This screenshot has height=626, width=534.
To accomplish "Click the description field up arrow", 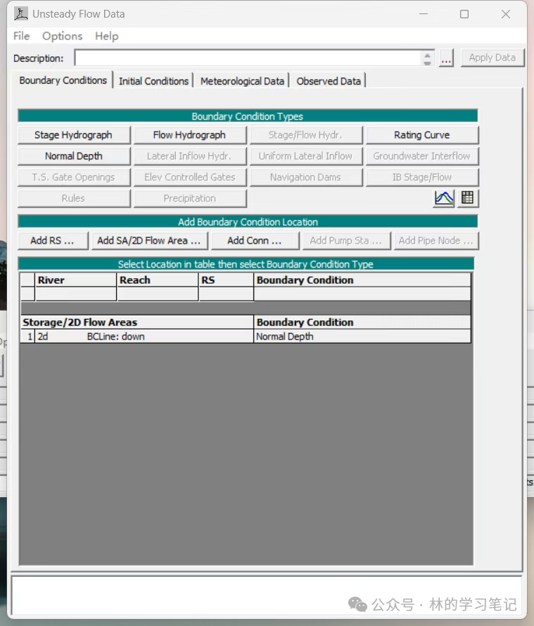I will 427,54.
